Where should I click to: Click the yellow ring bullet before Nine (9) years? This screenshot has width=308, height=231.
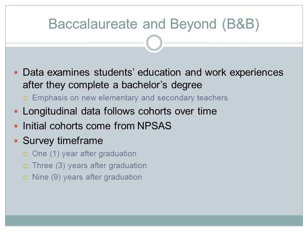[x=25, y=178]
